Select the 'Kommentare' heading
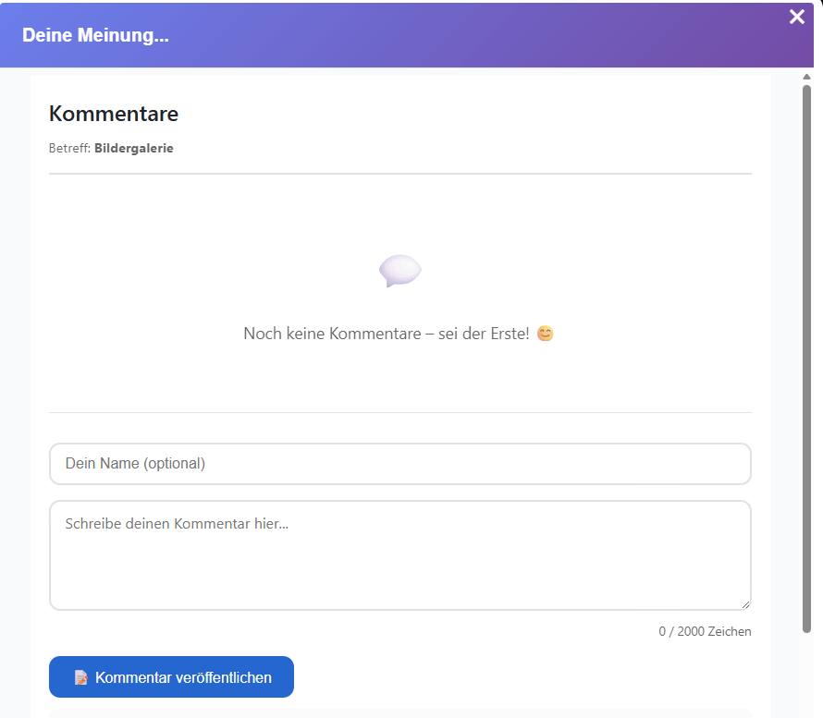Viewport: 823px width, 718px height. [x=113, y=114]
